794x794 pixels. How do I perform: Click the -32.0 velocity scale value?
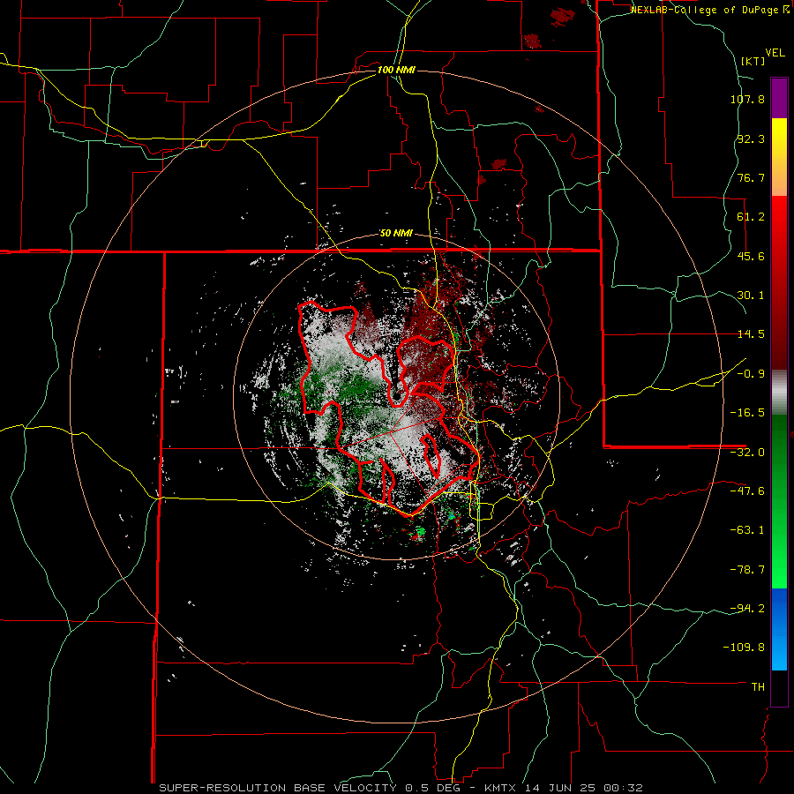(x=747, y=453)
